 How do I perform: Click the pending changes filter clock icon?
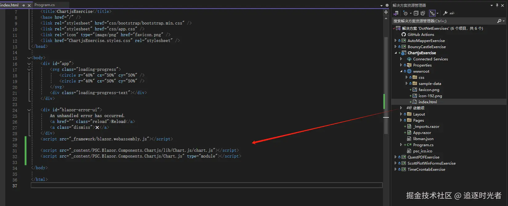(406, 13)
